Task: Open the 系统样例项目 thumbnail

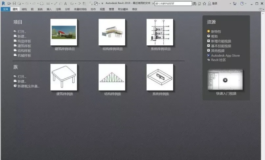Action: click(160, 32)
